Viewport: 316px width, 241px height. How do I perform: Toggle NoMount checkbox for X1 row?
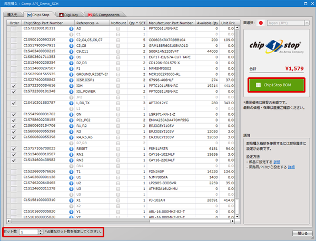click(118, 200)
